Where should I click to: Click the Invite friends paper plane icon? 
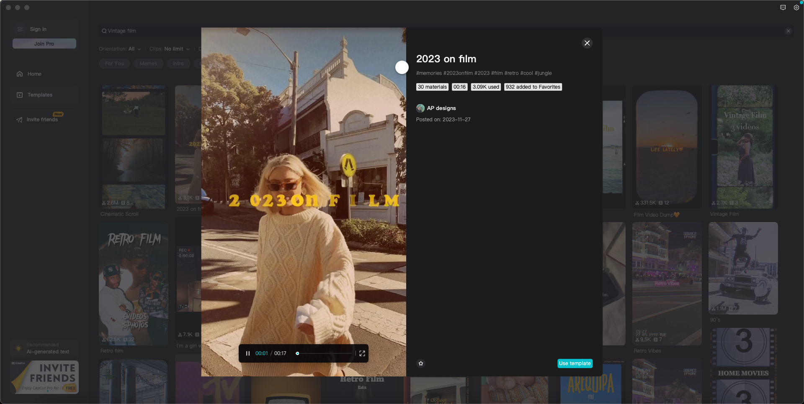[20, 120]
